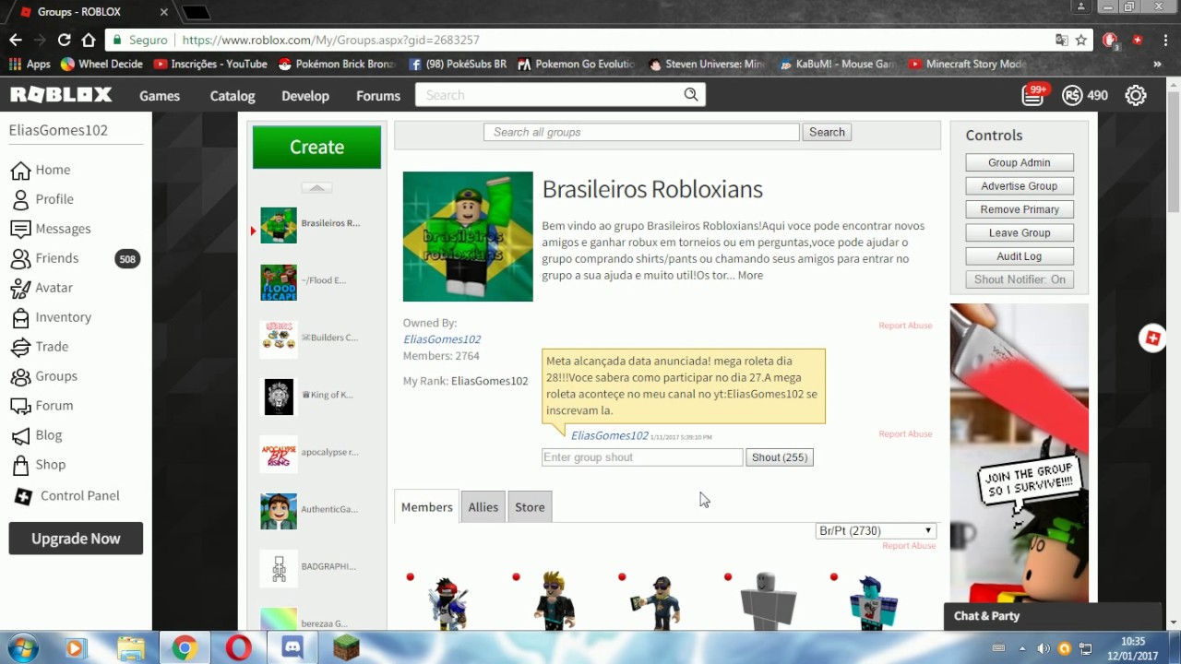Image resolution: width=1181 pixels, height=664 pixels.
Task: Switch to the Store tab
Action: tap(530, 506)
